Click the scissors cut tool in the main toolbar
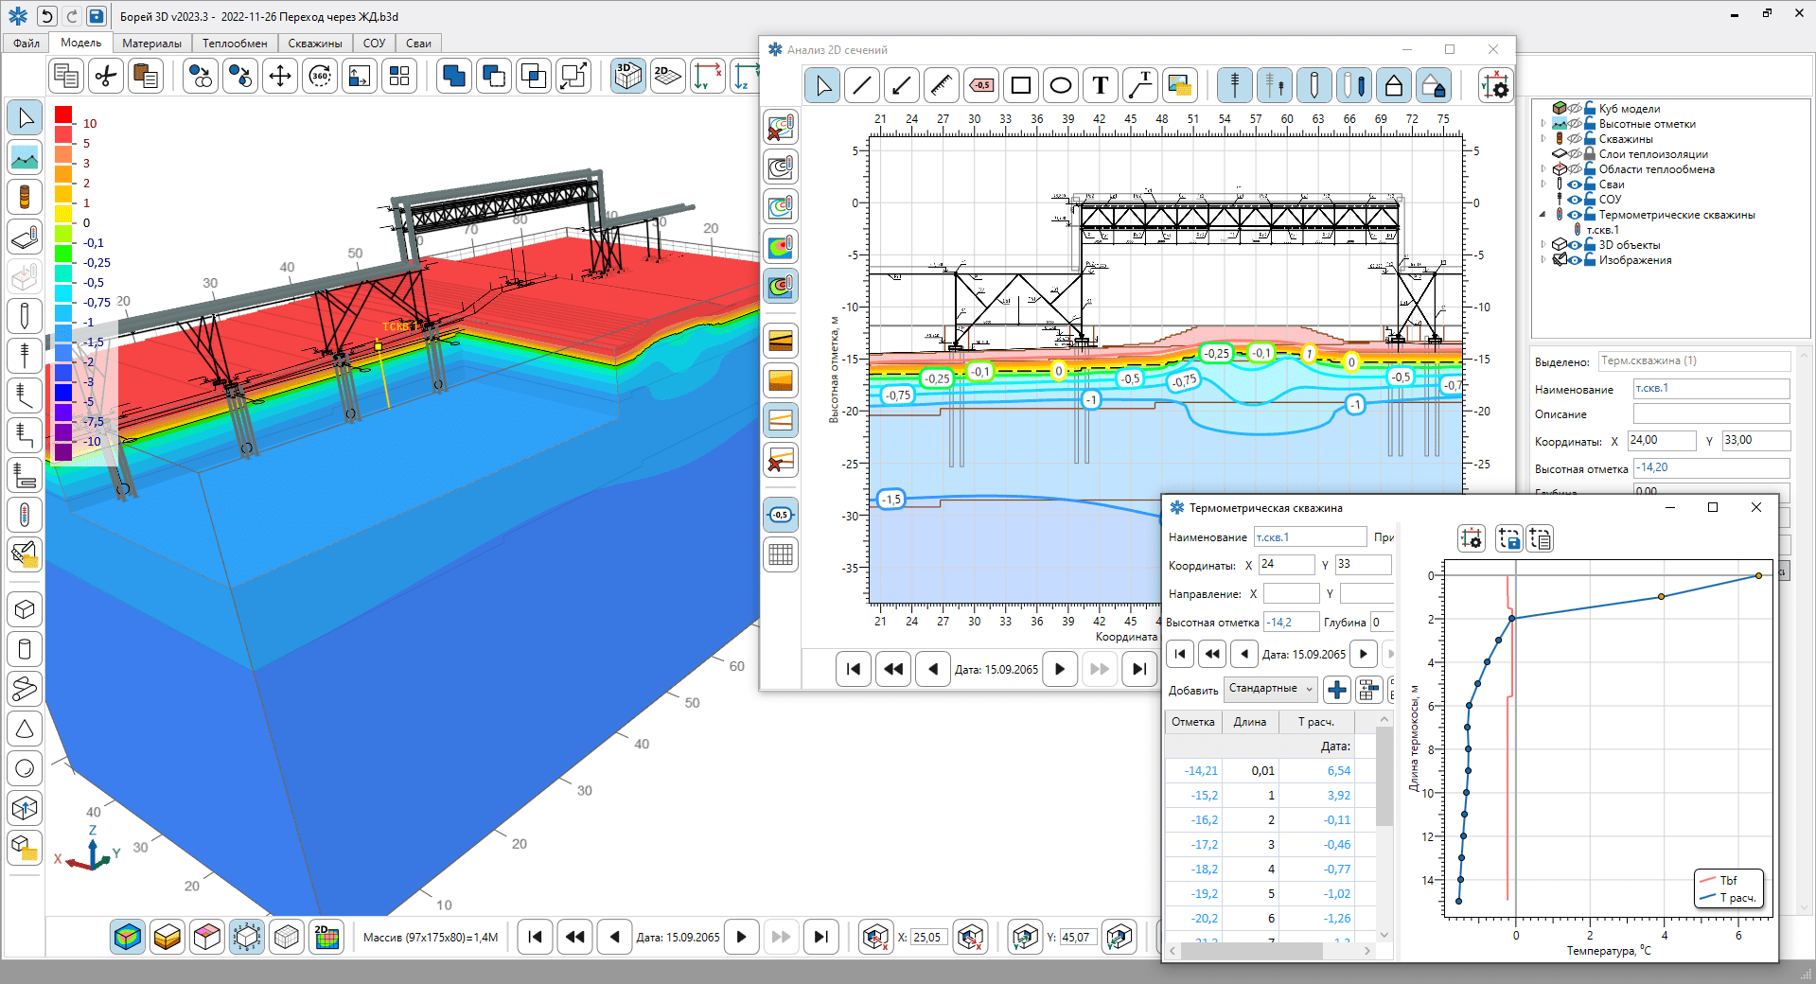The width and height of the screenshot is (1816, 984). (106, 76)
